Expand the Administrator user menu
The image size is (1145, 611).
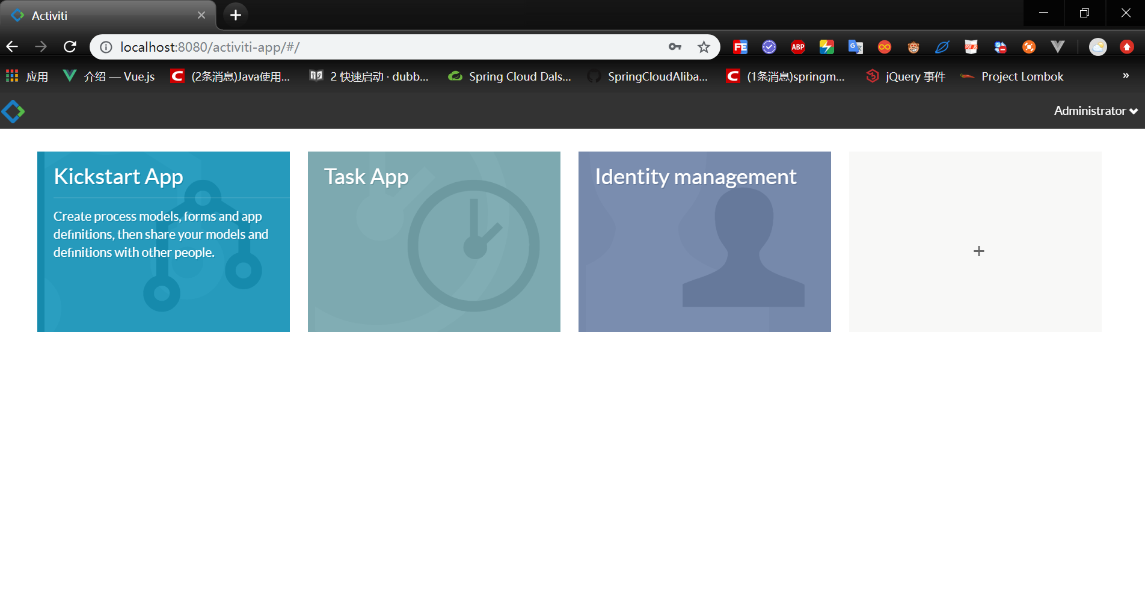pyautogui.click(x=1096, y=111)
